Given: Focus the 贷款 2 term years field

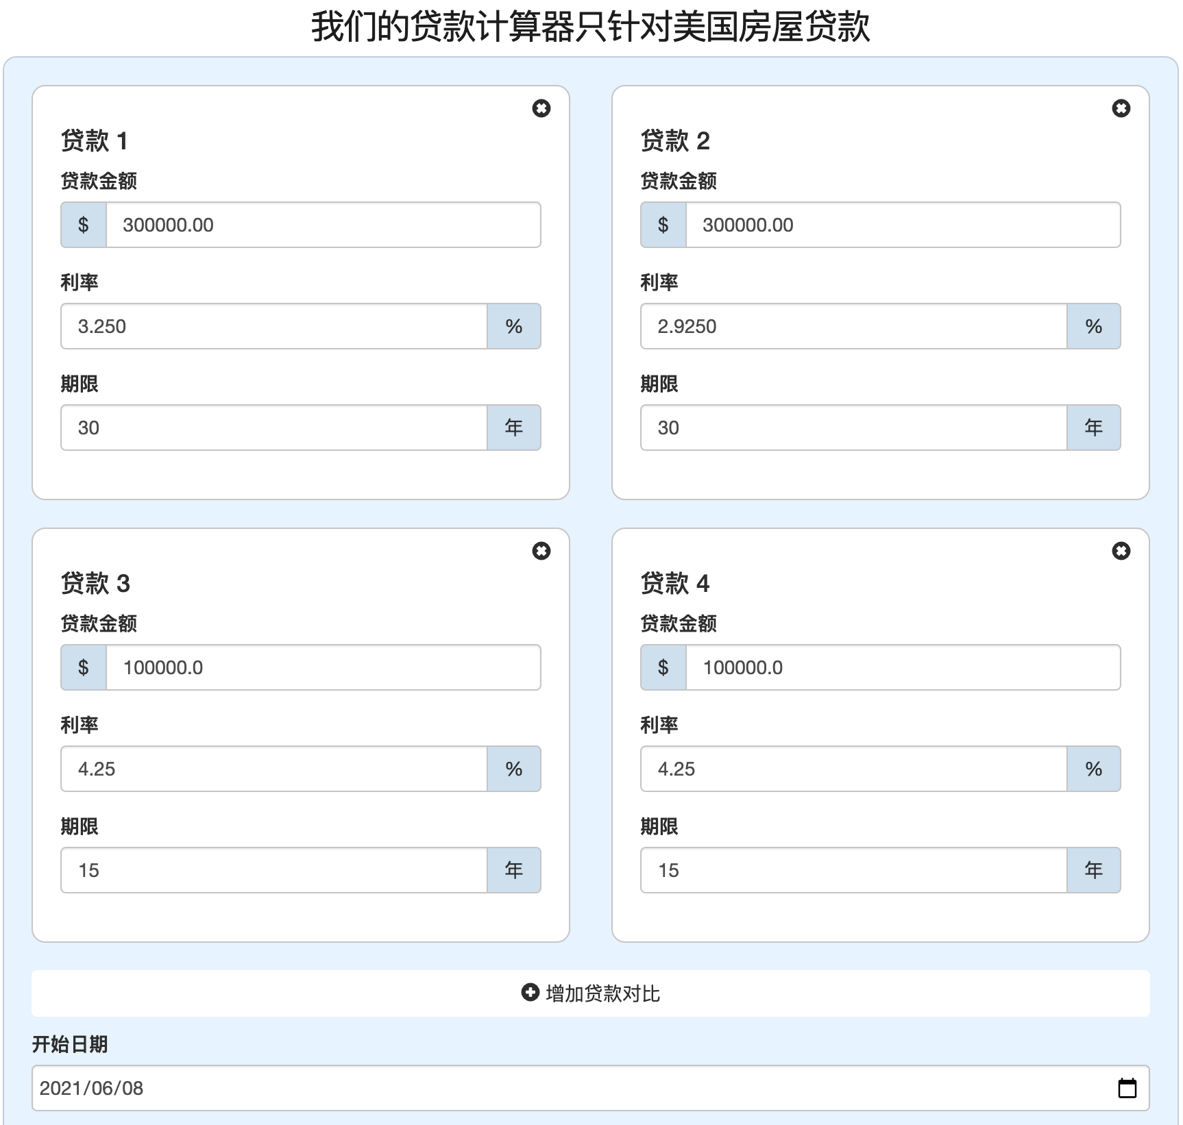Looking at the screenshot, I should pos(854,428).
